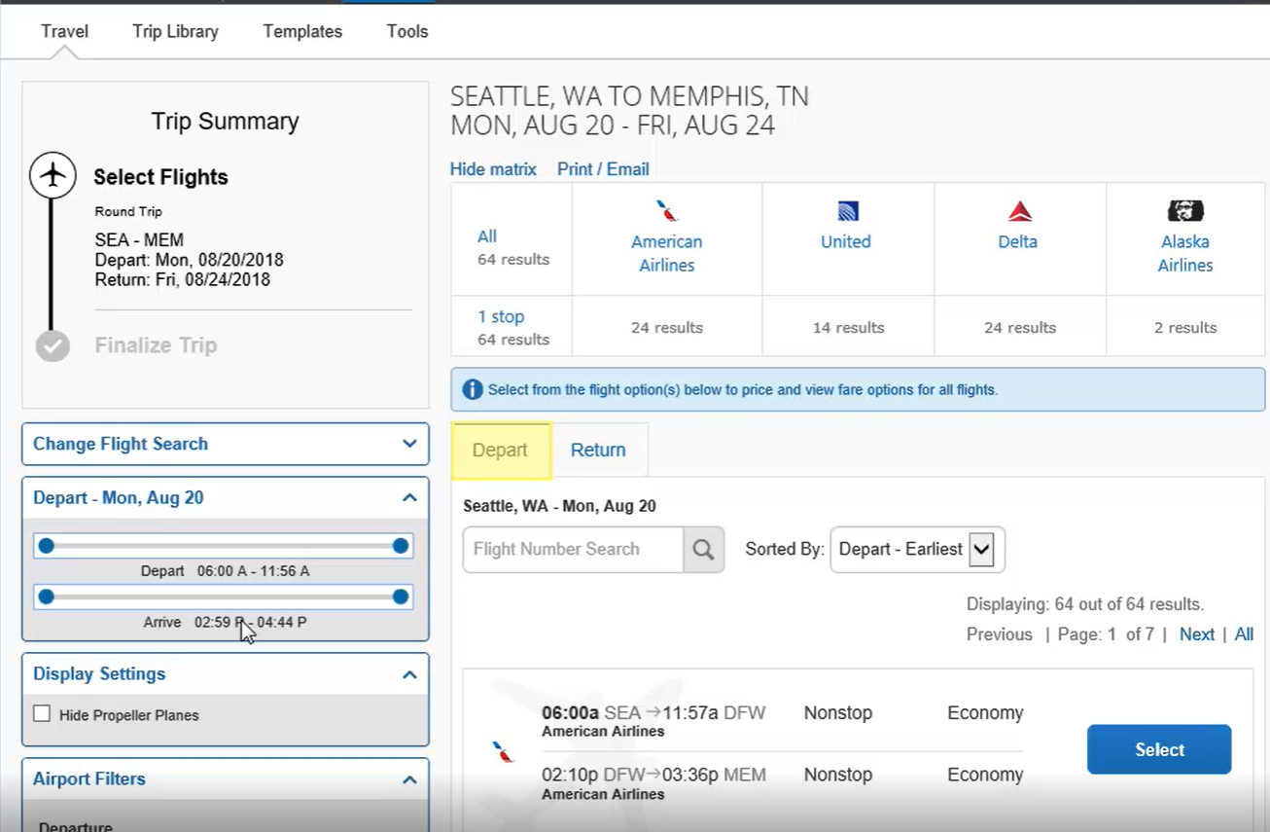Click the American Airlines eagle on flight listing
The height and width of the screenshot is (832, 1270).
[x=502, y=747]
